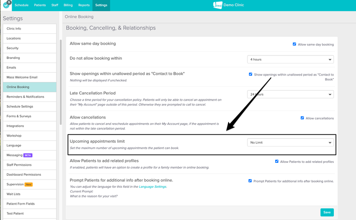Open the 4 hours booking dropdown
The height and width of the screenshot is (220, 356).
[x=290, y=59]
